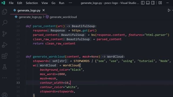Open the Selection menu
This screenshot has width=173, height=97.
coord(32,3)
